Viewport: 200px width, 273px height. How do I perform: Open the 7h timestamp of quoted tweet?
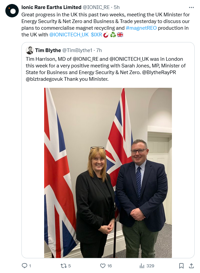[99, 50]
